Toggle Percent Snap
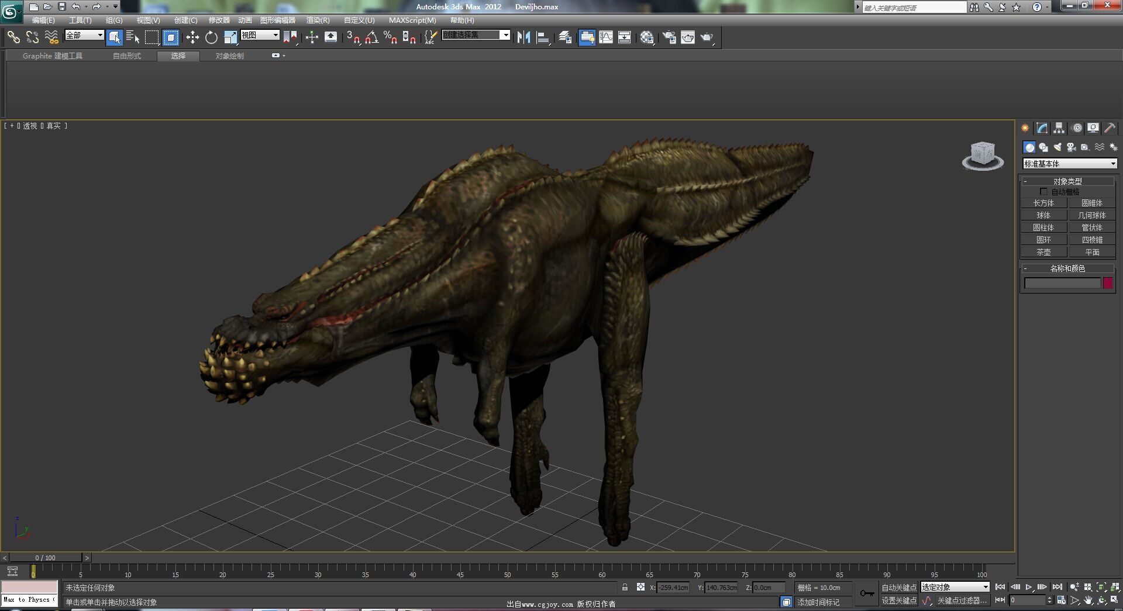Image resolution: width=1123 pixels, height=611 pixels. pos(390,37)
